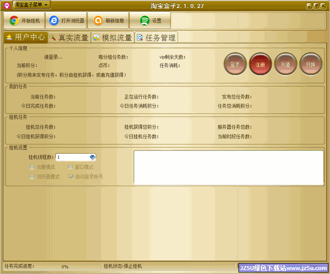Click the 今日任务消耗积分 label
330x274 pixels.
(x=139, y=106)
